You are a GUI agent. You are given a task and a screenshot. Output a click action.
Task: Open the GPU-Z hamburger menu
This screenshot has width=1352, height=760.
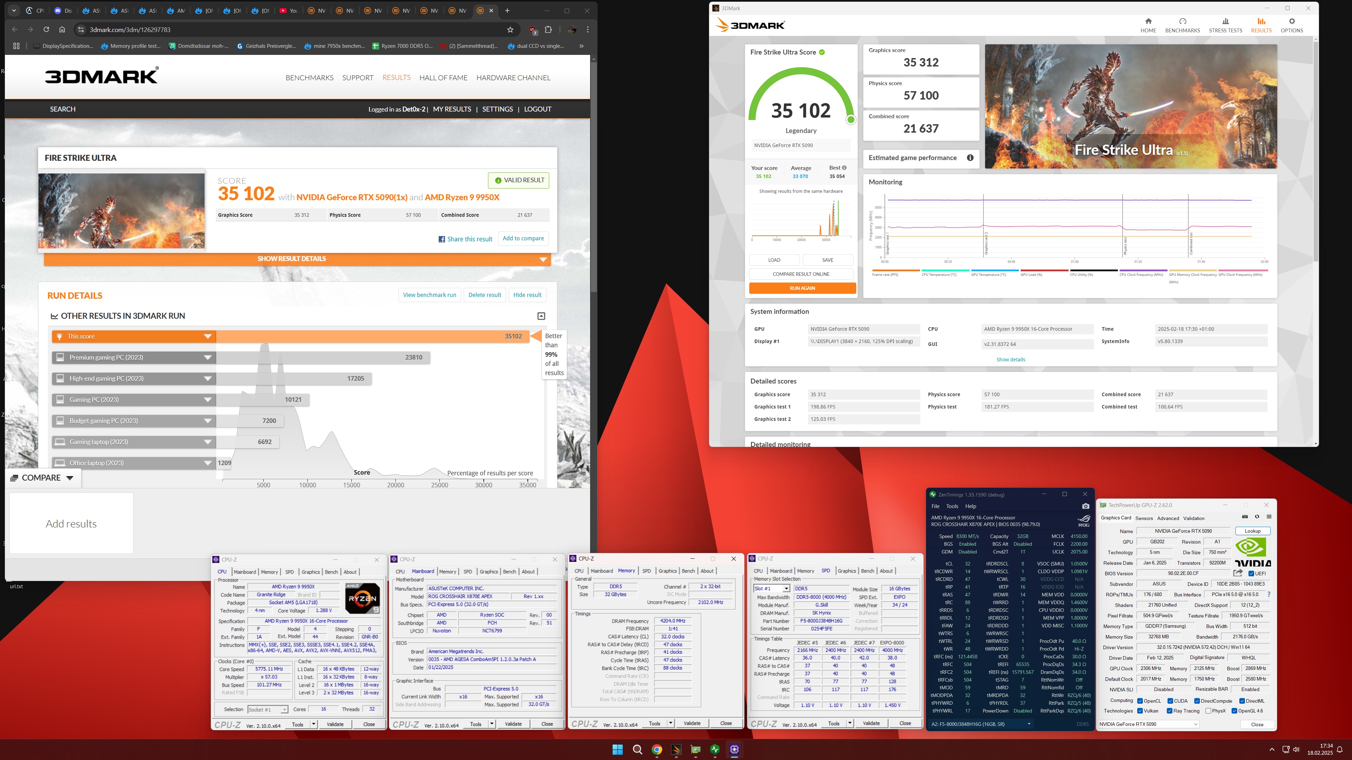(1269, 517)
